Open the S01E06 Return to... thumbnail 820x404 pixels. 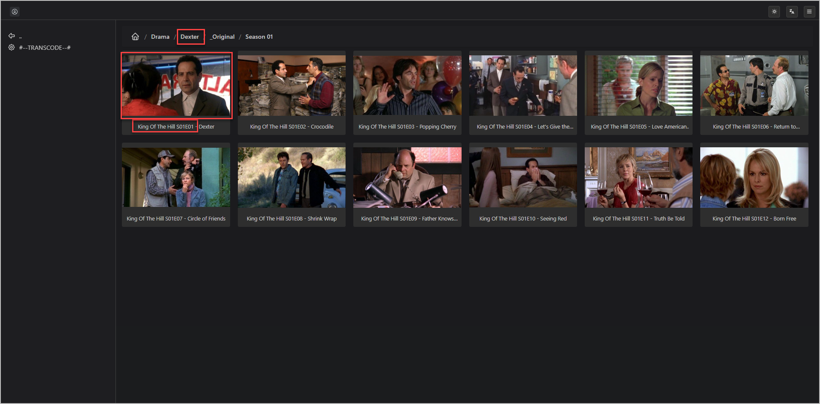754,86
